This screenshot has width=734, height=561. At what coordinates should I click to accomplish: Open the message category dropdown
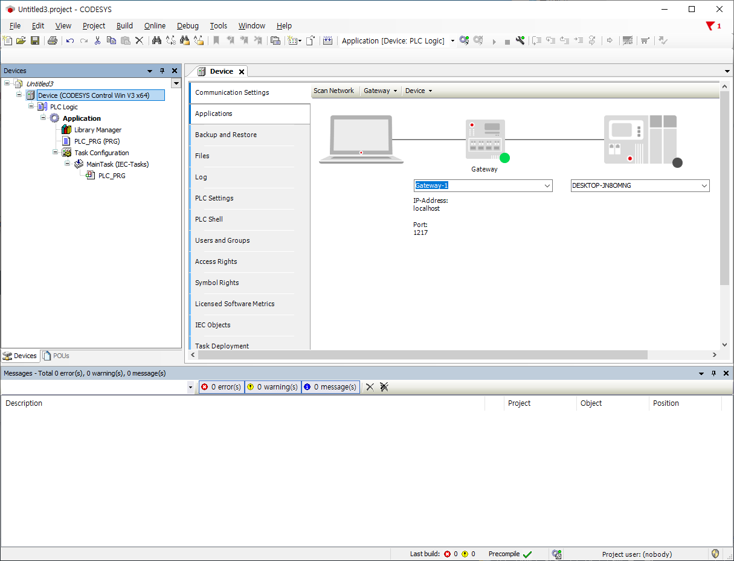point(191,387)
